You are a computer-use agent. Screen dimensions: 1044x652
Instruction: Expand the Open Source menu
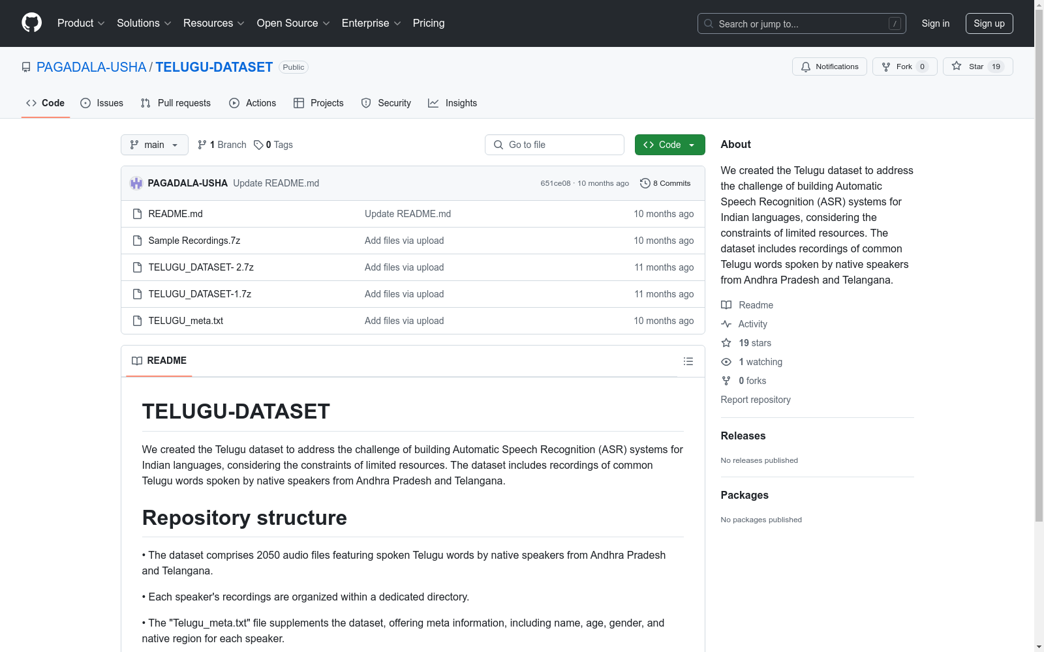coord(294,23)
